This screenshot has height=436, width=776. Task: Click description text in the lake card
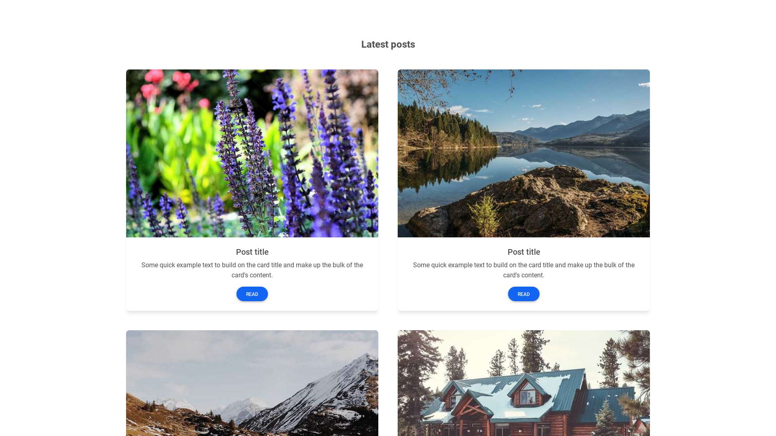[524, 270]
